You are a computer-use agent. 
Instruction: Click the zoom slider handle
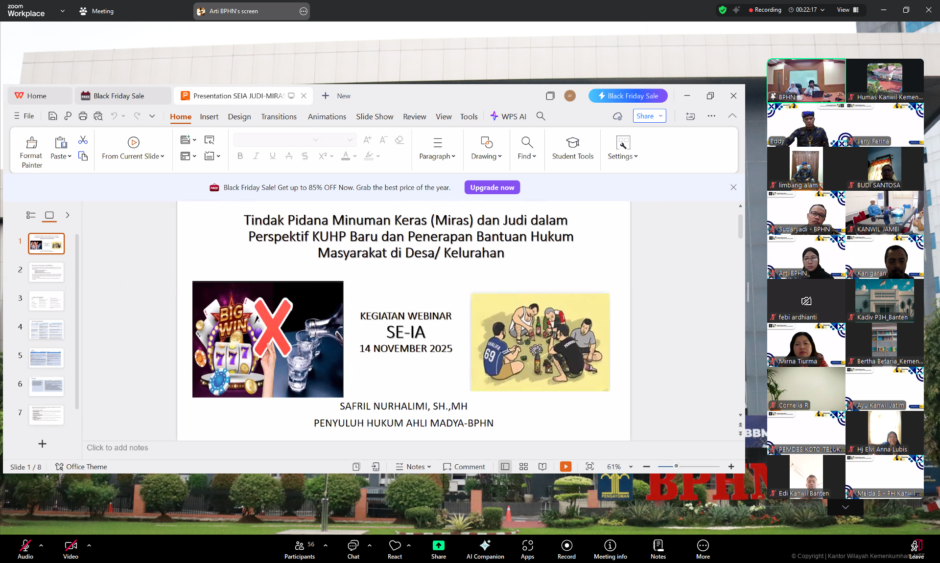tap(676, 466)
